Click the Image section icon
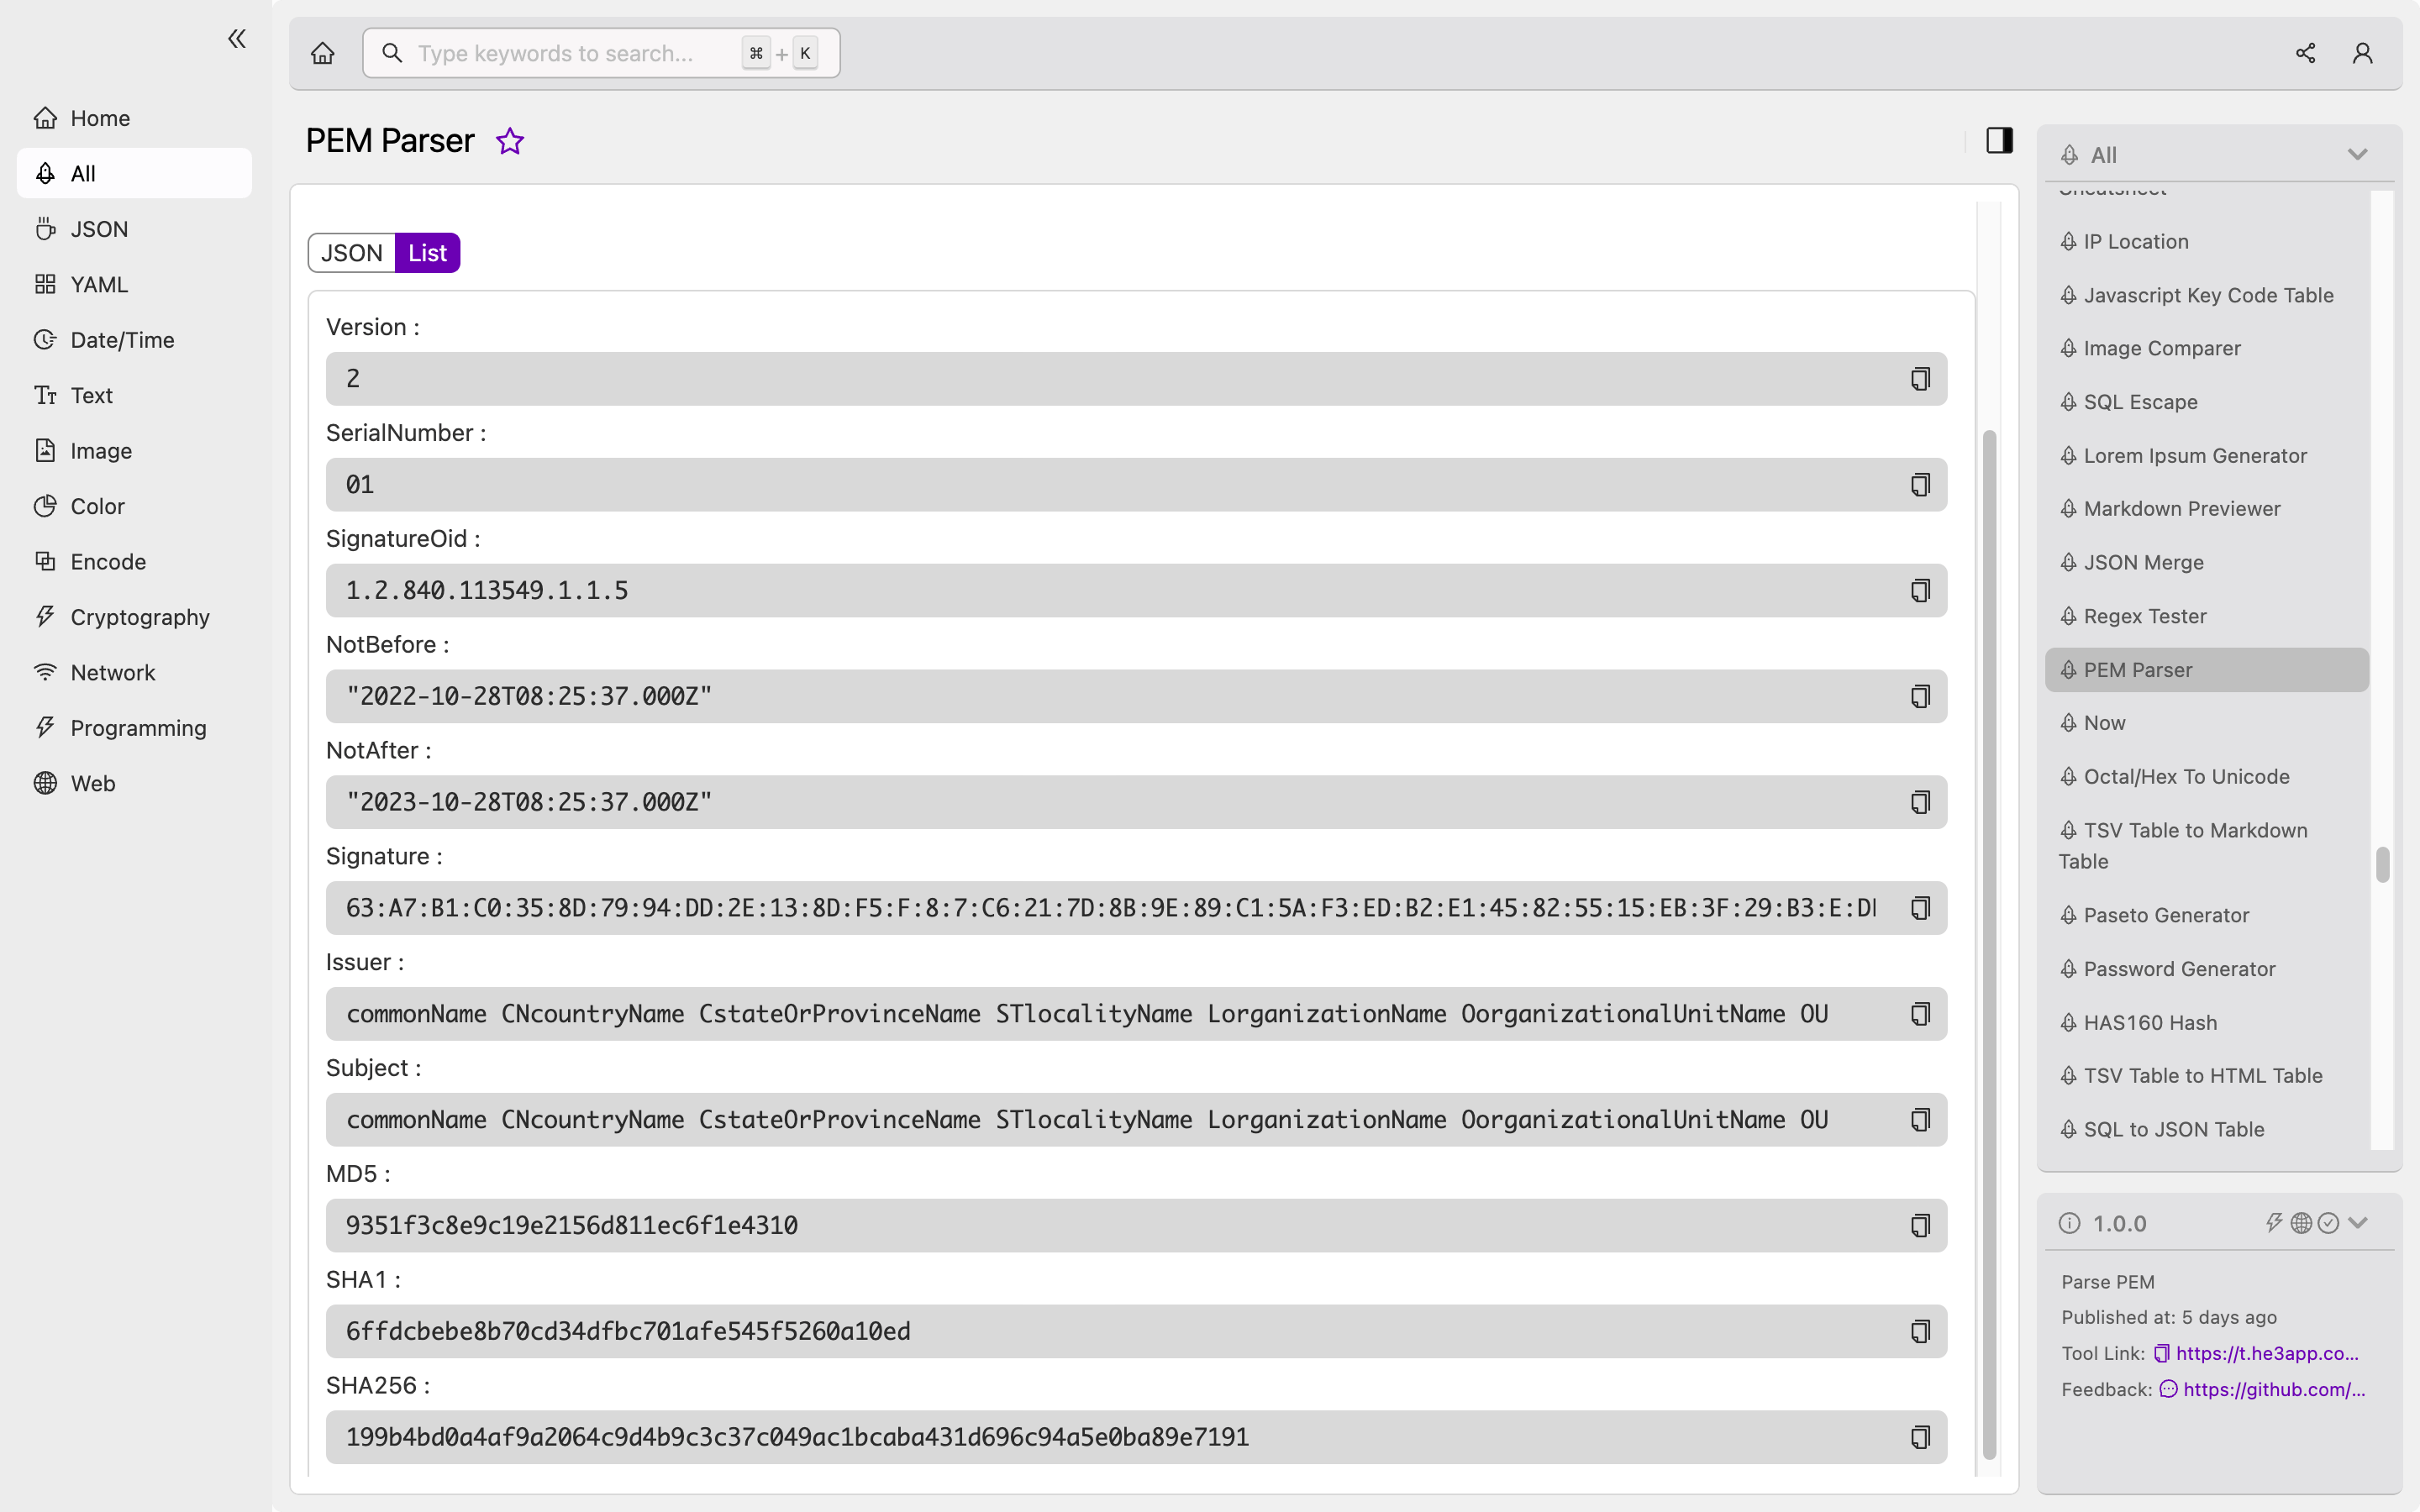The image size is (2420, 1512). (44, 451)
